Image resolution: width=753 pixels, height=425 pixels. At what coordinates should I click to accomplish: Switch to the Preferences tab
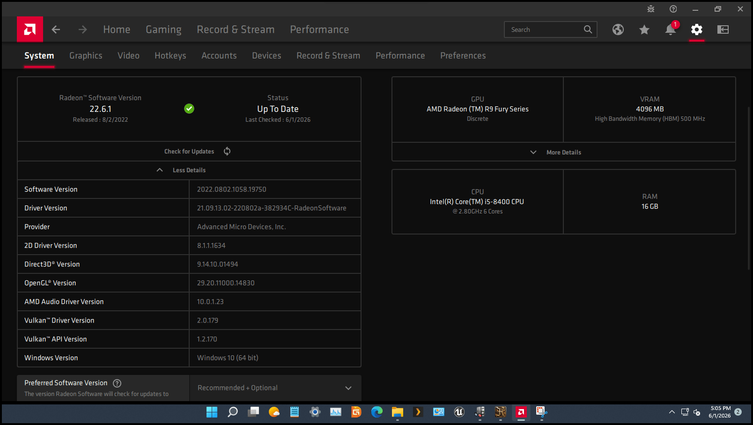(x=463, y=56)
